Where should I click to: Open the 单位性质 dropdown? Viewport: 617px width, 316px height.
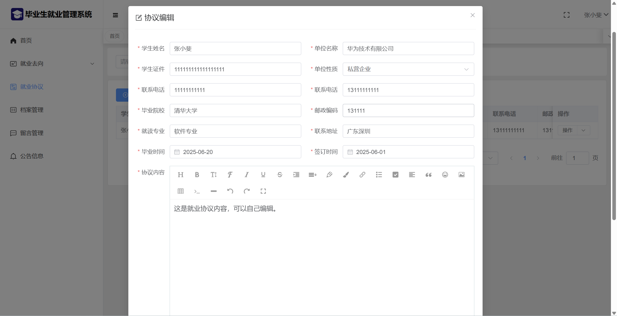pyautogui.click(x=408, y=69)
